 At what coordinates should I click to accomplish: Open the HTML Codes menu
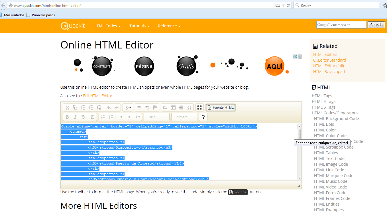tap(107, 26)
